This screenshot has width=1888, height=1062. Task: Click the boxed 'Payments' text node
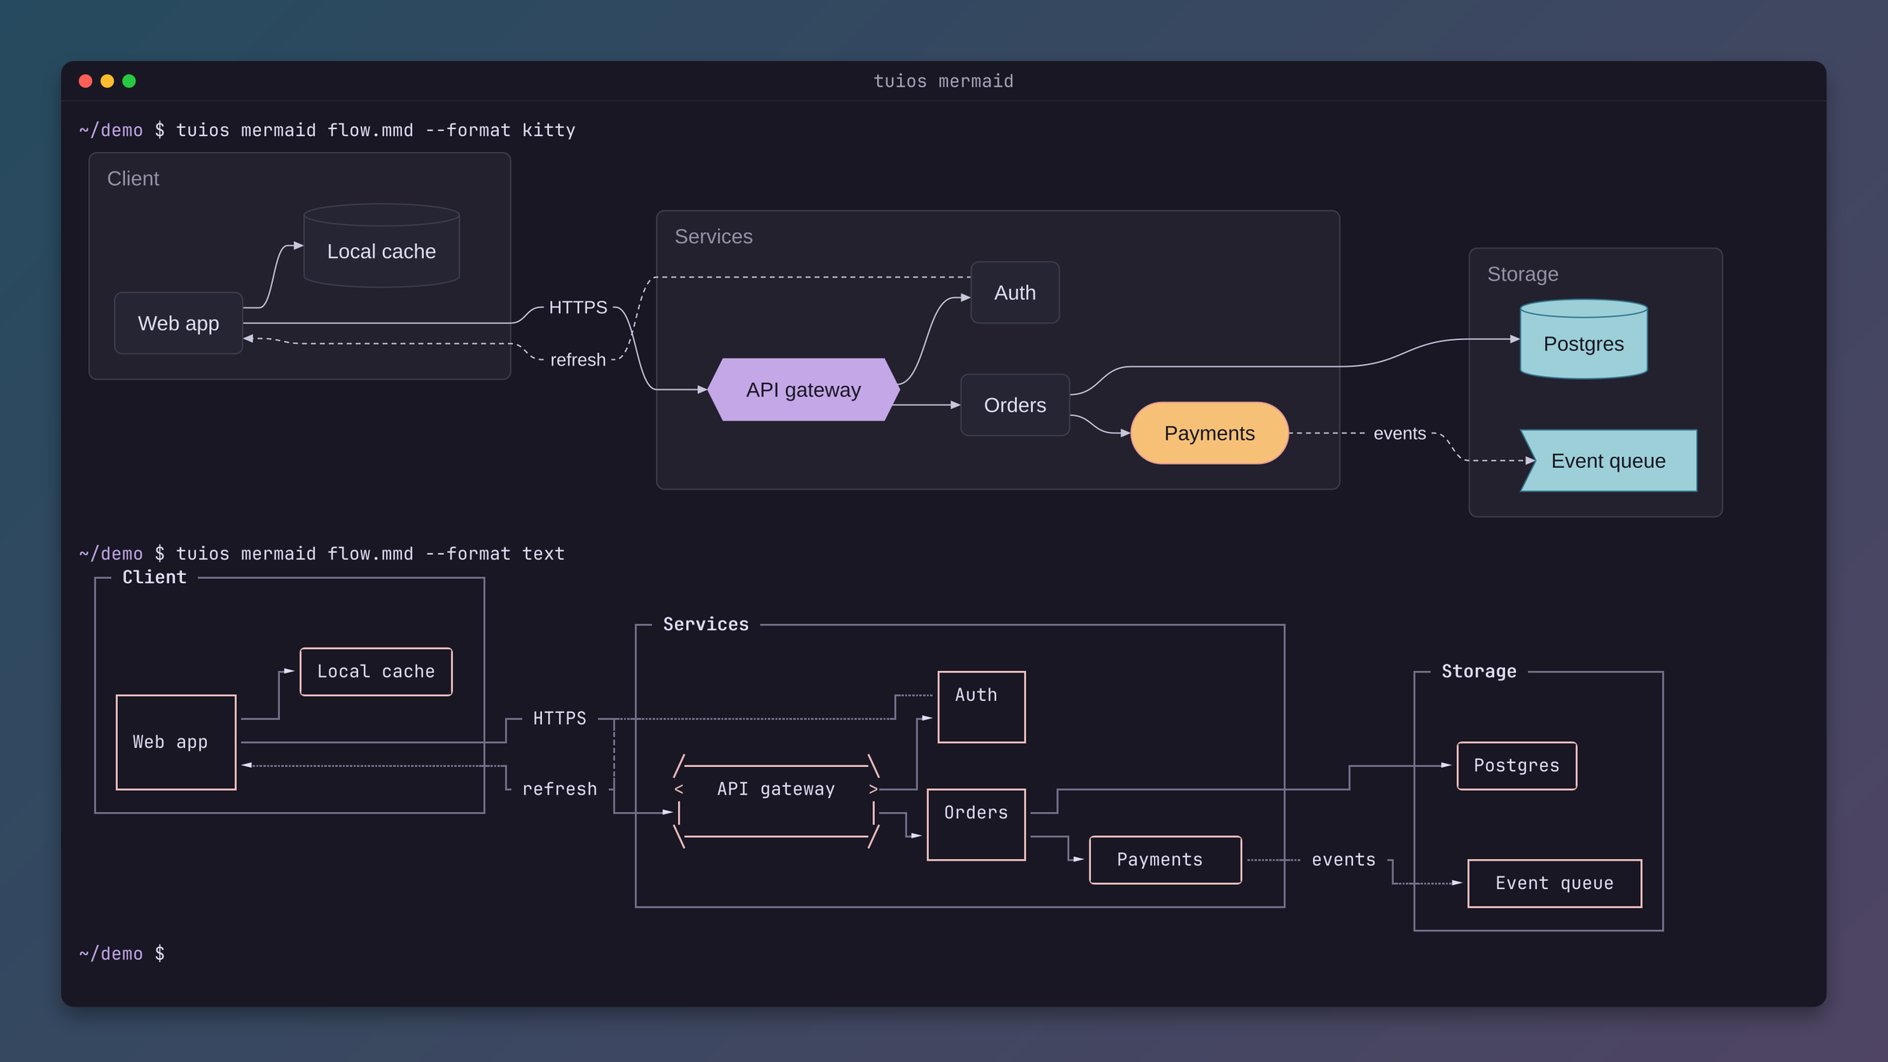click(1165, 860)
